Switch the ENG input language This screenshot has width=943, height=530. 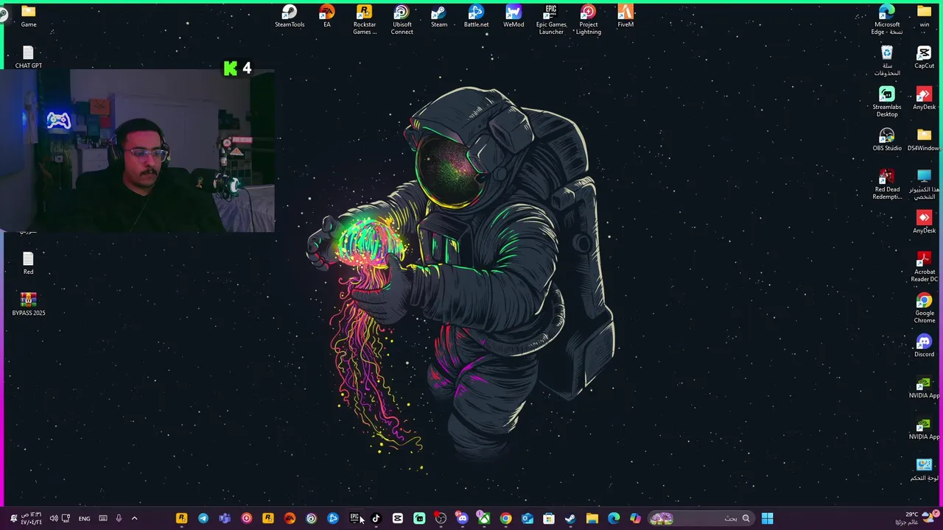tap(84, 518)
